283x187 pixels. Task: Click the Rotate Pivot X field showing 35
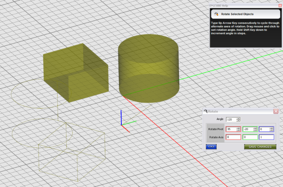(231, 129)
